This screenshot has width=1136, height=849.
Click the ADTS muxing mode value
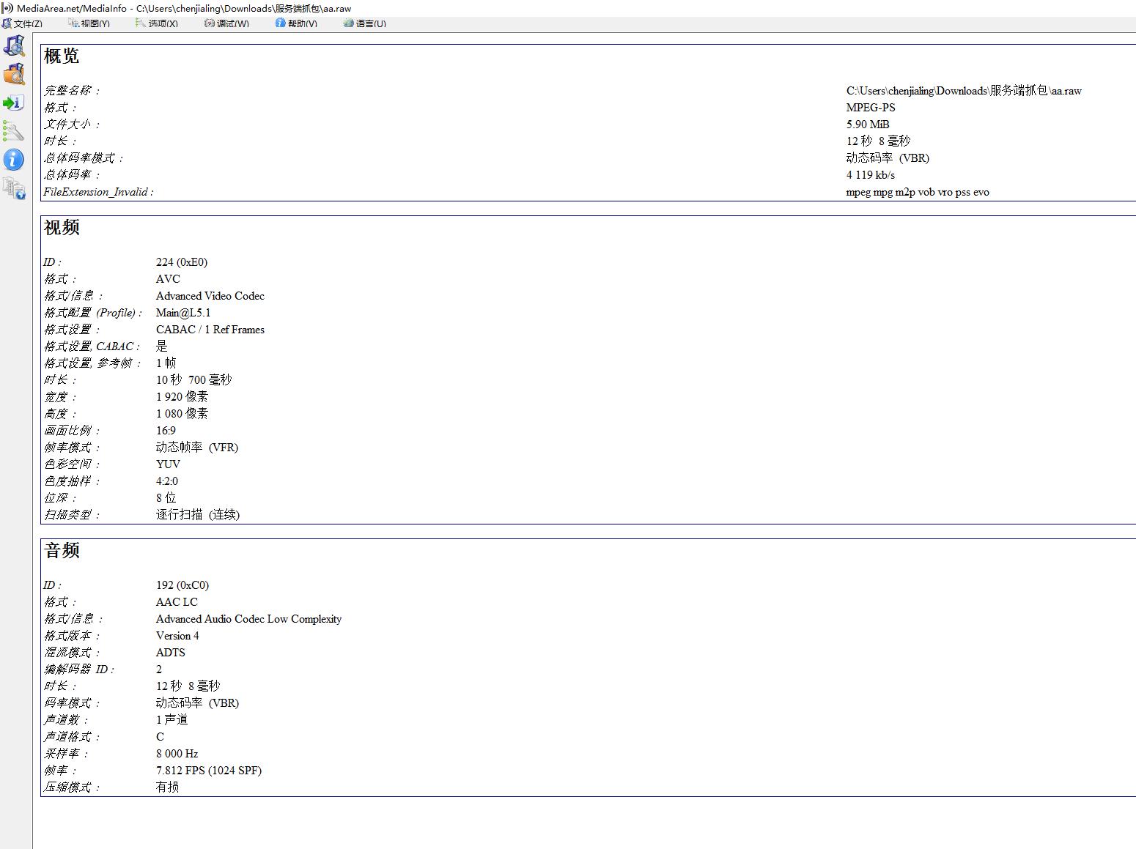171,653
